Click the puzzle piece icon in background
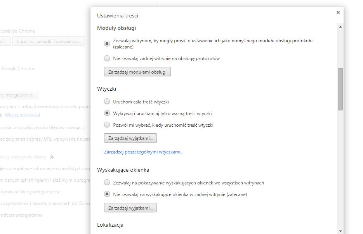This screenshot has height=234, width=363. point(52,157)
